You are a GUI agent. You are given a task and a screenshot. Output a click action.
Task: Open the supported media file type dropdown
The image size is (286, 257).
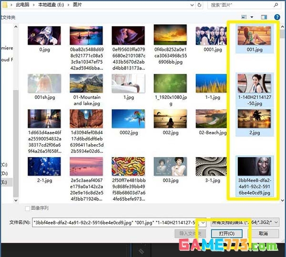(x=245, y=222)
